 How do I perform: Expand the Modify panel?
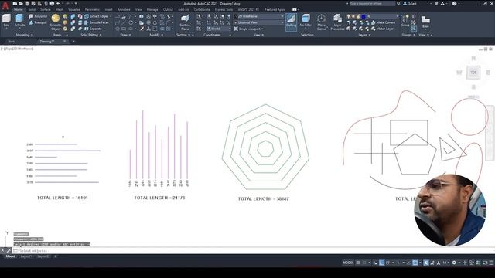[156, 35]
